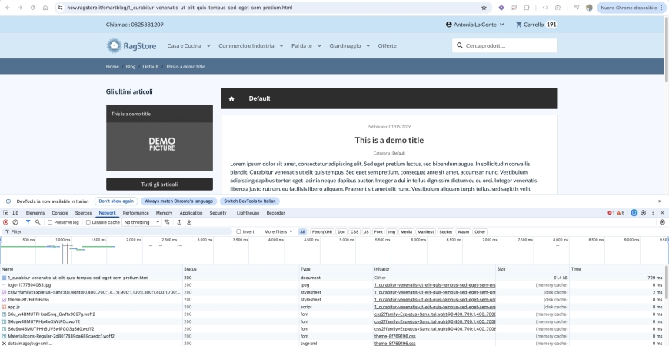Open the Chrome extensions puzzle icon
The width and height of the screenshot is (669, 346).
pyautogui.click(x=527, y=8)
